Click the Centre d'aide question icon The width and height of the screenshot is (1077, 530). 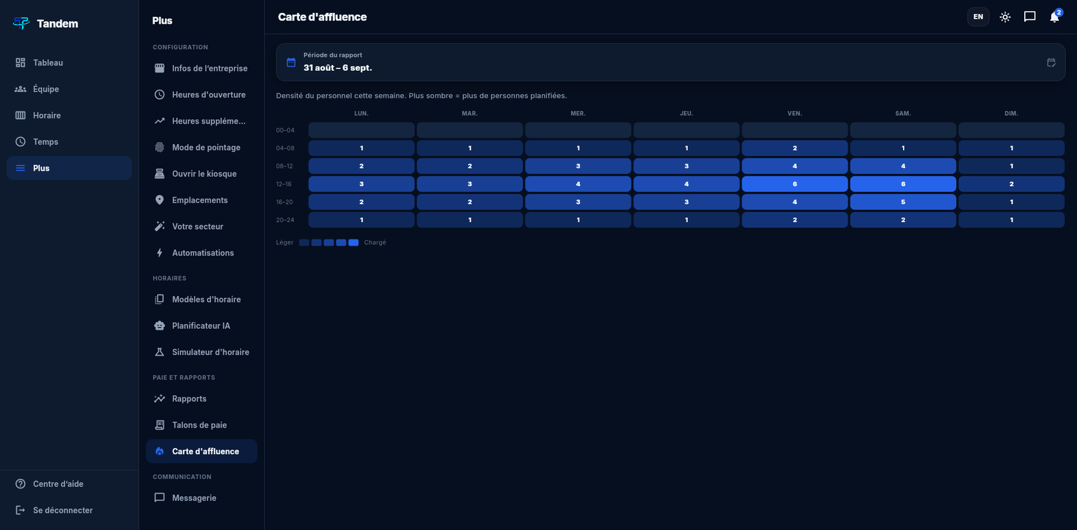pyautogui.click(x=21, y=484)
